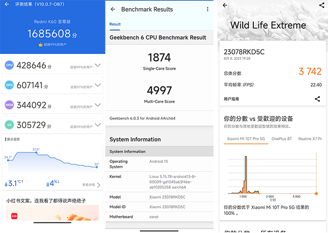Screen dimensions: 328x233
Task: Select the Result tab in Geekbench
Action: 115,24
